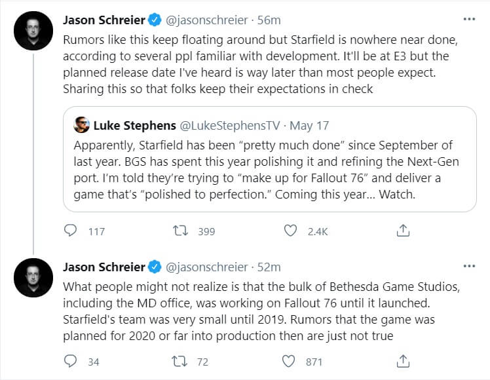Reply to the first Jason Schreier tweet
The image size is (490, 380).
coord(71,231)
